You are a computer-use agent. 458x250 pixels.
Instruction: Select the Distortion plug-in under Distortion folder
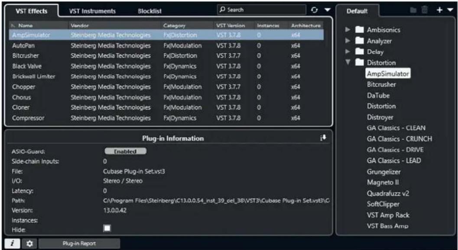[381, 106]
